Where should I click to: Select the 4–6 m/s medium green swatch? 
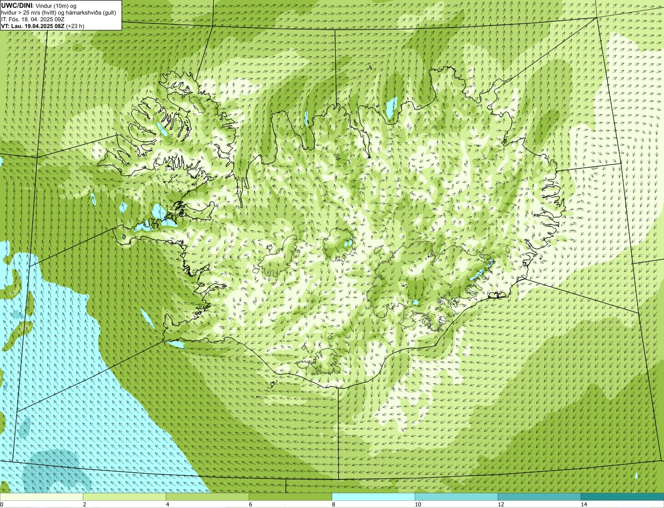click(x=208, y=497)
